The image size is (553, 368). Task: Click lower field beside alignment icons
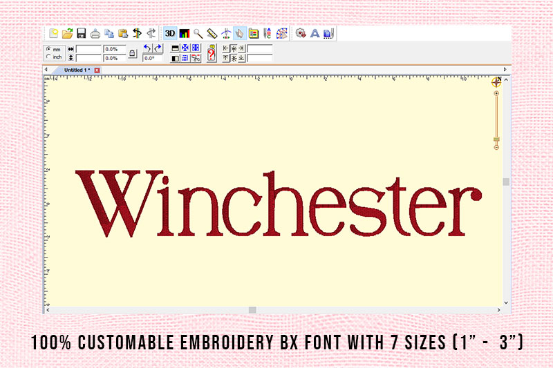click(x=260, y=58)
